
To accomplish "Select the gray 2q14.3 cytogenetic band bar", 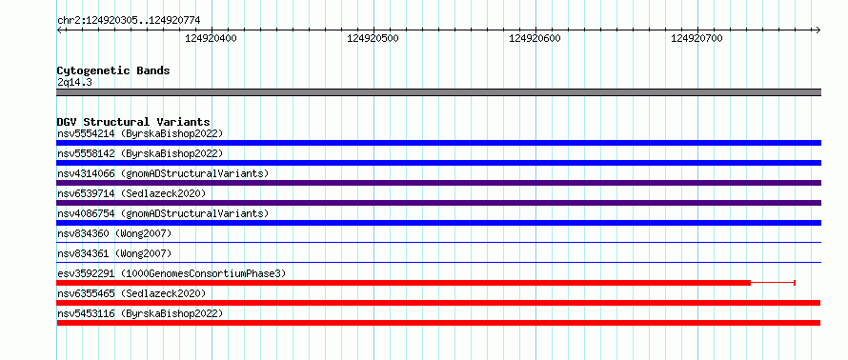I will tap(438, 92).
